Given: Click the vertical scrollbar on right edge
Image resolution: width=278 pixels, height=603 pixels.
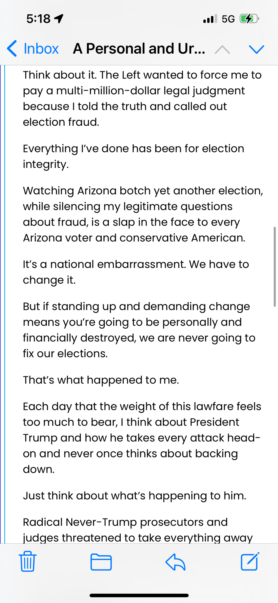Looking at the screenshot, I should click(274, 267).
